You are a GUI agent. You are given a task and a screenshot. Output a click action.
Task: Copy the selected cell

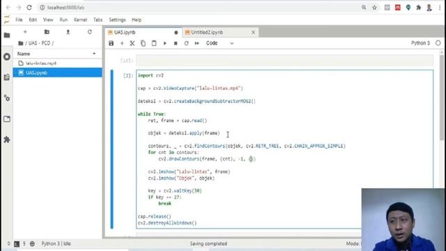click(143, 43)
